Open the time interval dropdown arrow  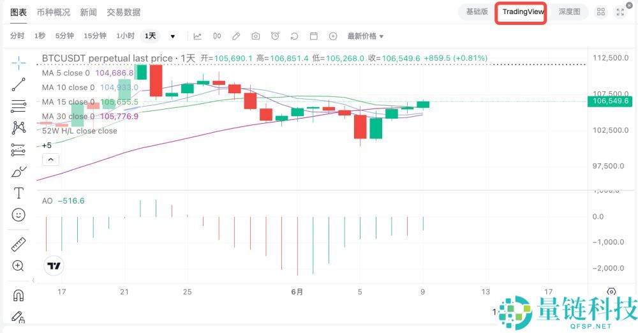[x=172, y=36]
